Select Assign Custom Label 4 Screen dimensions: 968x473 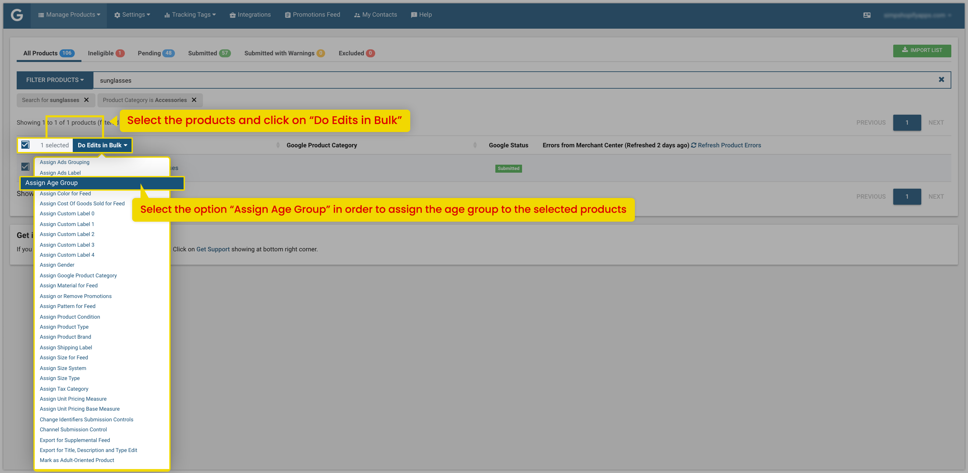67,255
